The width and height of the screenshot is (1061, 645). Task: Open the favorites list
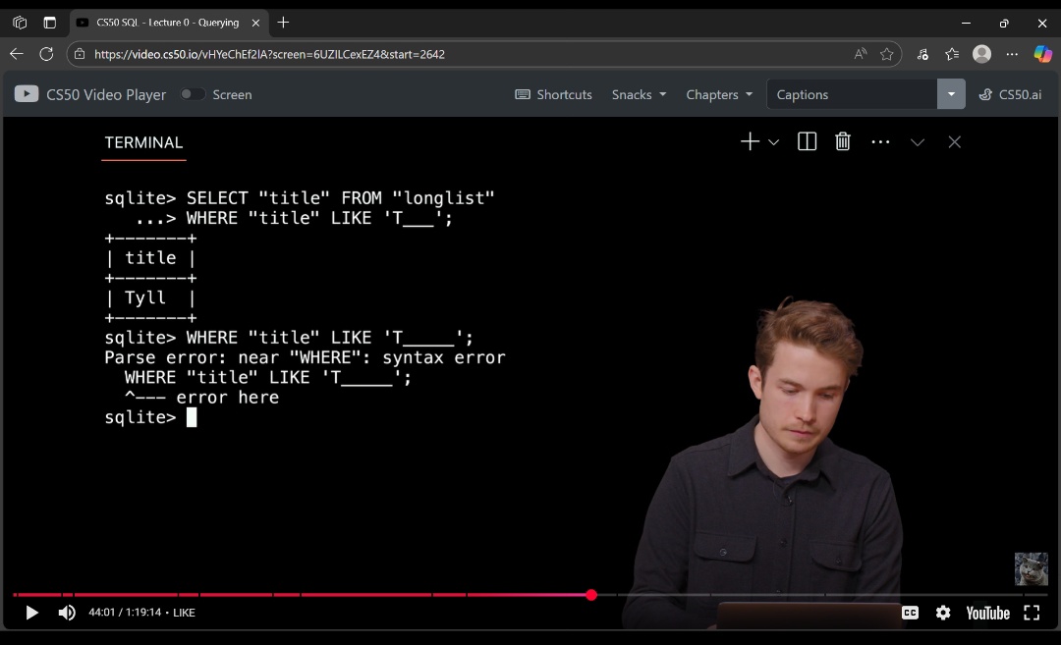coord(952,54)
